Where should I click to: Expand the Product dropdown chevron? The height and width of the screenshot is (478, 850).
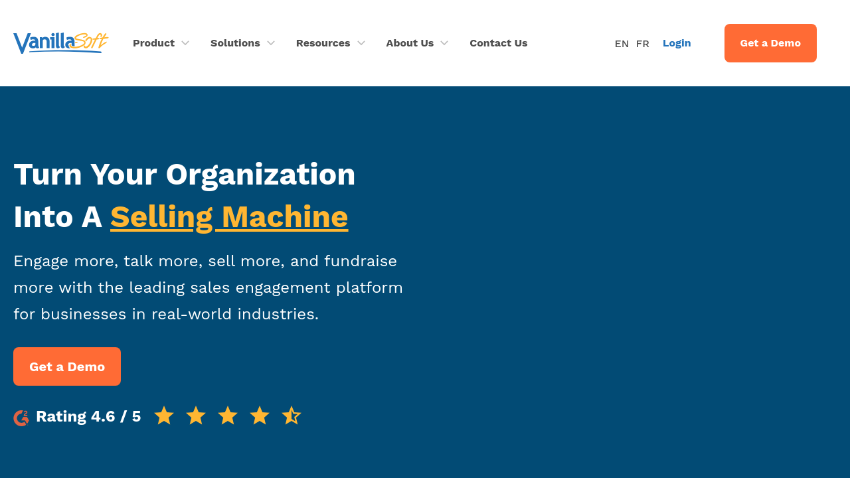point(185,43)
